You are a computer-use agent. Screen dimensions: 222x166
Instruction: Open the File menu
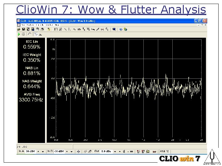[23, 25]
